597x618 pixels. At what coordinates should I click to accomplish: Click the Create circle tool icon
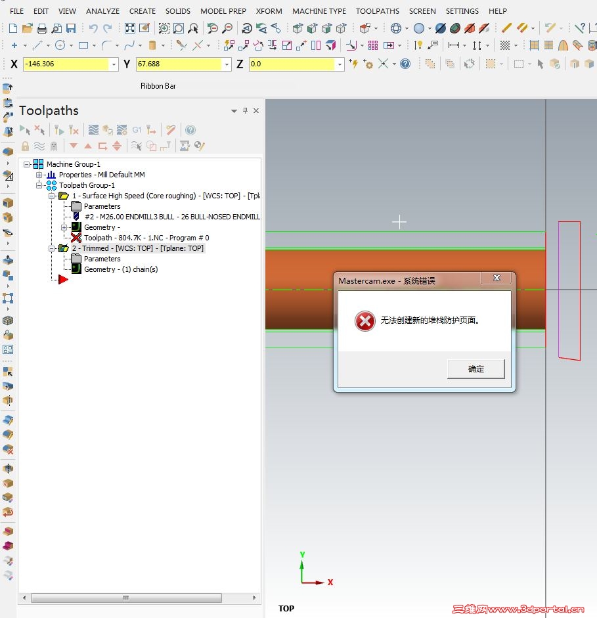point(60,45)
